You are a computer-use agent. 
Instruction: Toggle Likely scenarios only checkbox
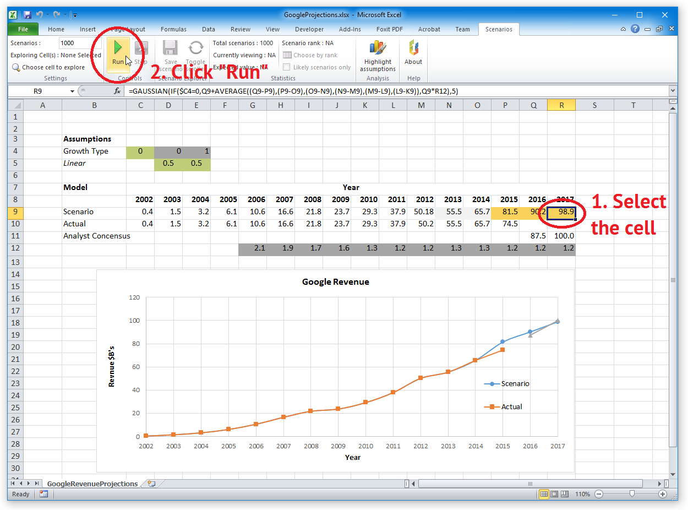click(x=286, y=67)
